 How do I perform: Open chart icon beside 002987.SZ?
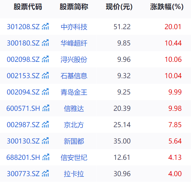[45, 124]
